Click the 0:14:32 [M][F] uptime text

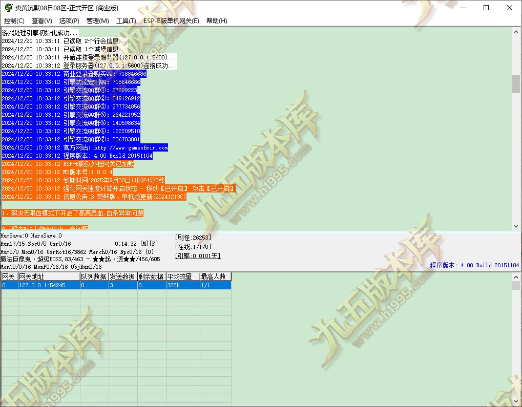click(x=136, y=244)
